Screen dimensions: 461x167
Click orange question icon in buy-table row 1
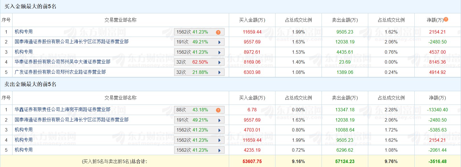click(218, 32)
